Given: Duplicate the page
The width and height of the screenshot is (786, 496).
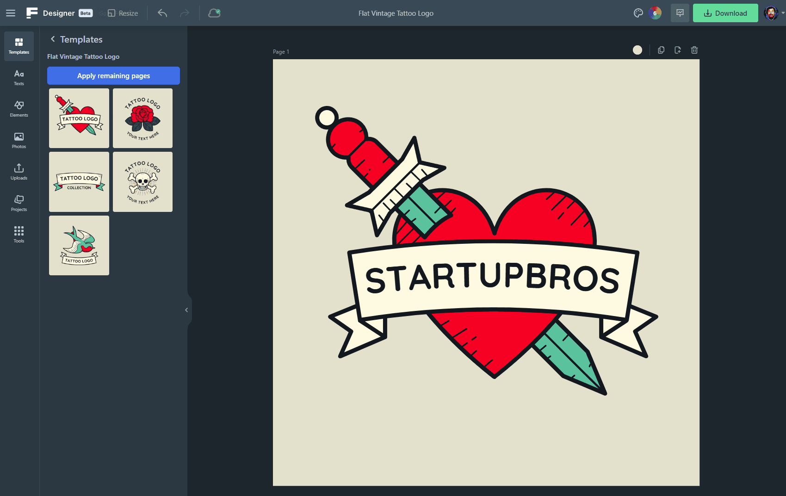Looking at the screenshot, I should click(x=661, y=50).
